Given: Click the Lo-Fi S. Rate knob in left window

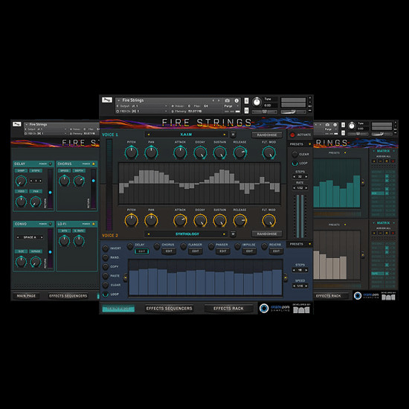Looking at the screenshot, I should tap(79, 241).
